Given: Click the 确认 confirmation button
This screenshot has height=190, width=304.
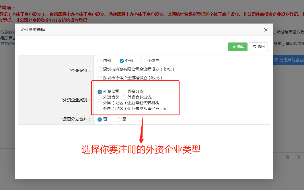Looking at the screenshot, I should [237, 46].
